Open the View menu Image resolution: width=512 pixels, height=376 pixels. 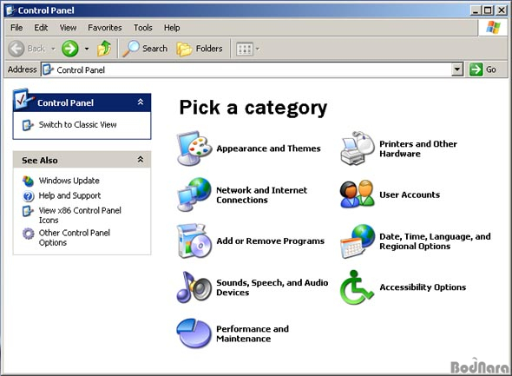[68, 28]
